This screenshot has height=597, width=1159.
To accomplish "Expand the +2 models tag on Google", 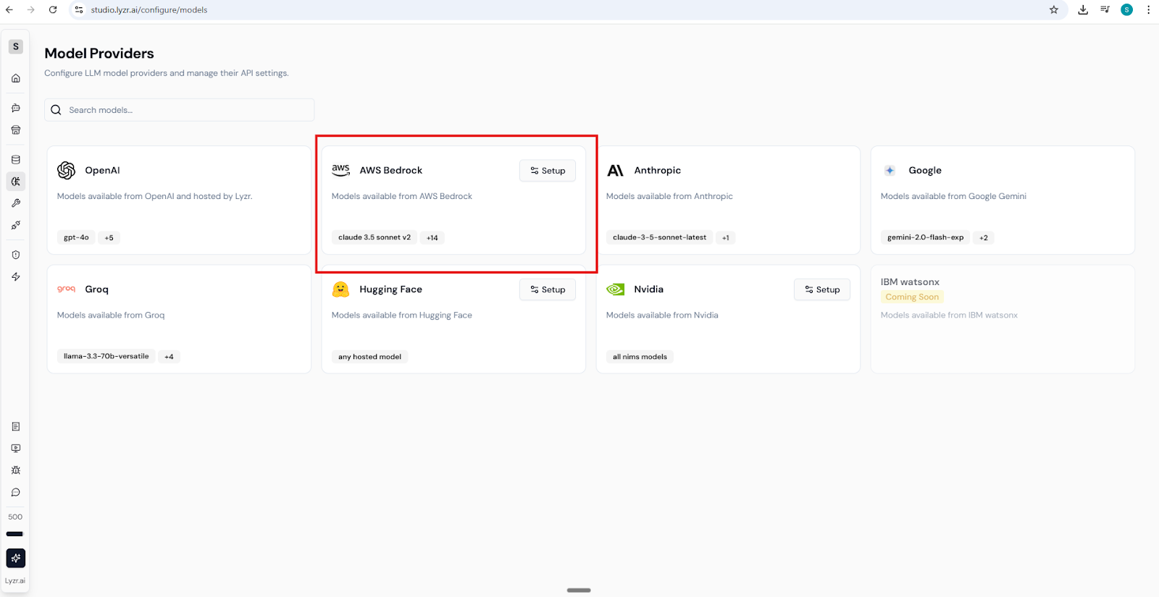I will (x=984, y=237).
